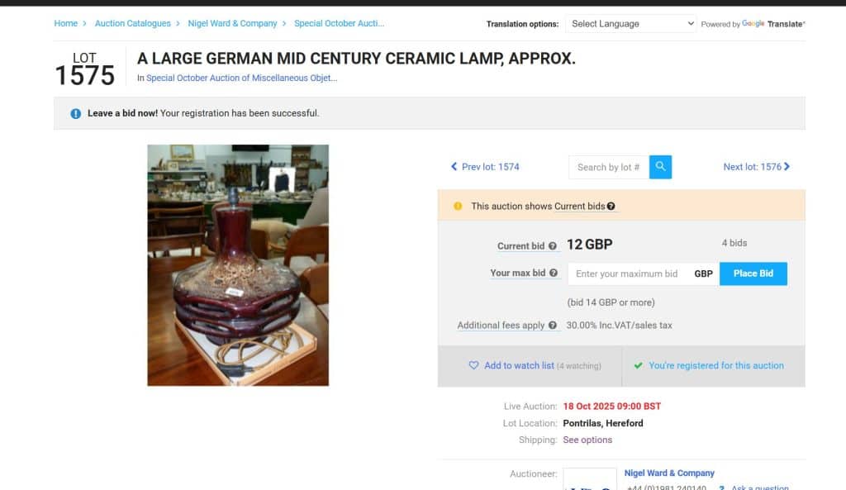Open Special October Auction link under title

242,78
